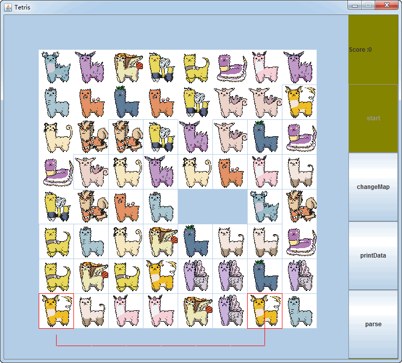Select lavender butterfly alpaca in seventh row, last column
The height and width of the screenshot is (363, 402).
click(x=299, y=276)
